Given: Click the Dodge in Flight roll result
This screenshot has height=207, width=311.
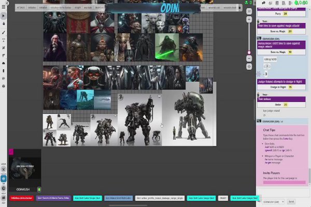Looking at the screenshot, I should point(281,87).
